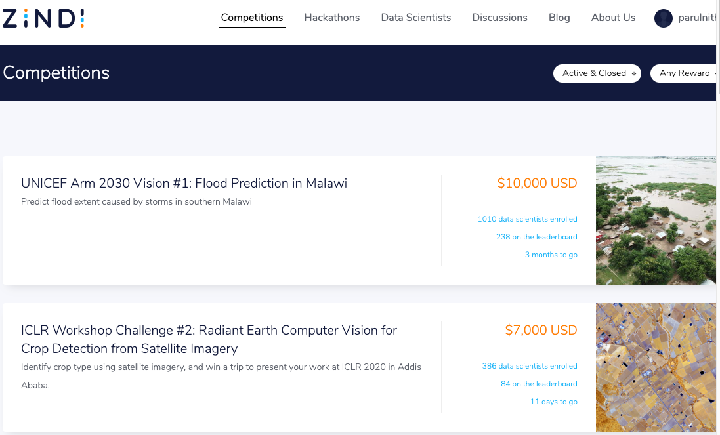Click the satellite crop imagery thumbnail
This screenshot has height=435, width=720.
(x=656, y=367)
